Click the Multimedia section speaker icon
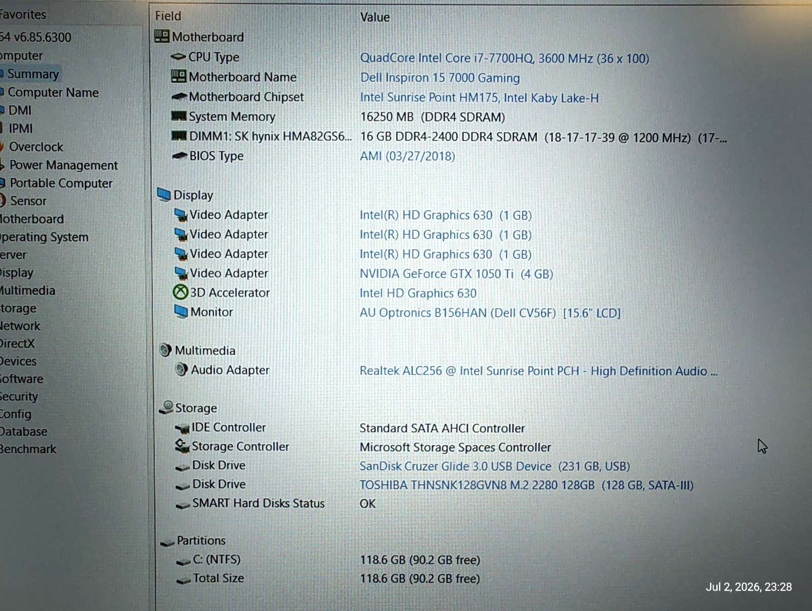The height and width of the screenshot is (611, 812). (x=165, y=350)
